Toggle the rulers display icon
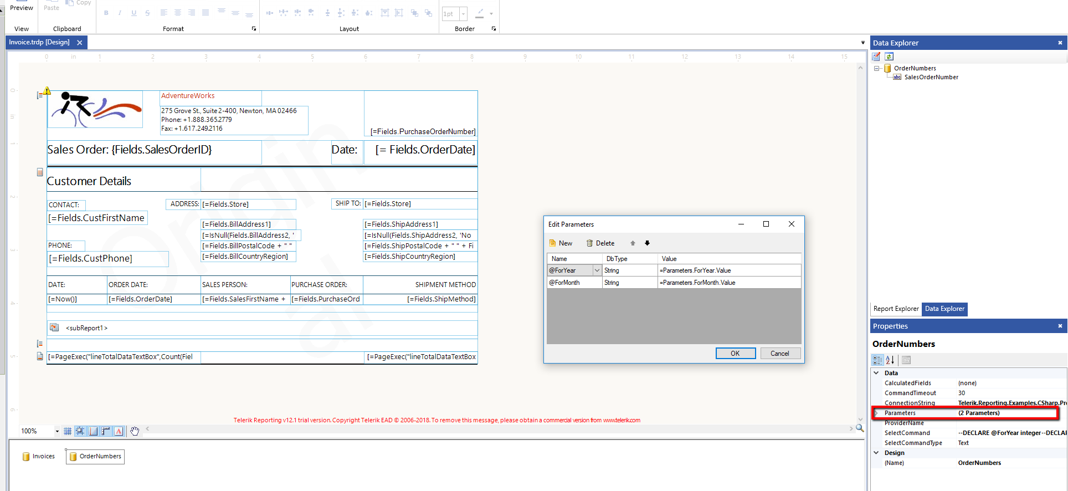The height and width of the screenshot is (491, 1068). tap(106, 431)
